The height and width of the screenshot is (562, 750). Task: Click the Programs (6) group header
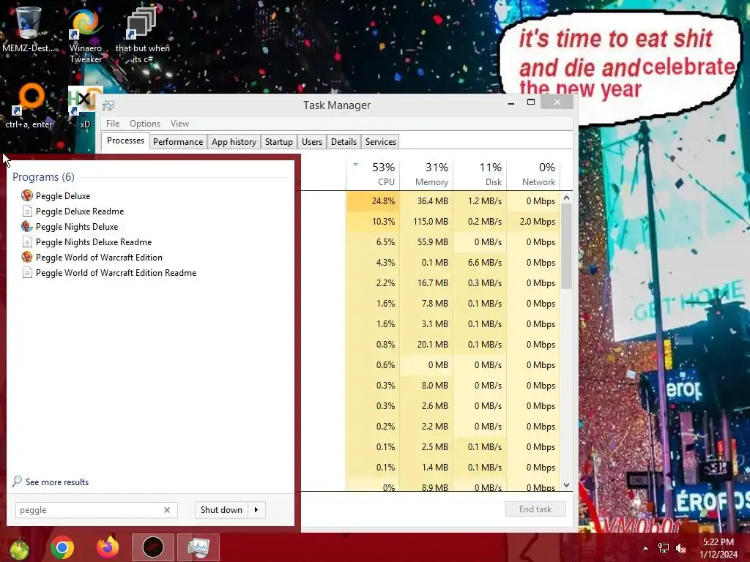[43, 177]
